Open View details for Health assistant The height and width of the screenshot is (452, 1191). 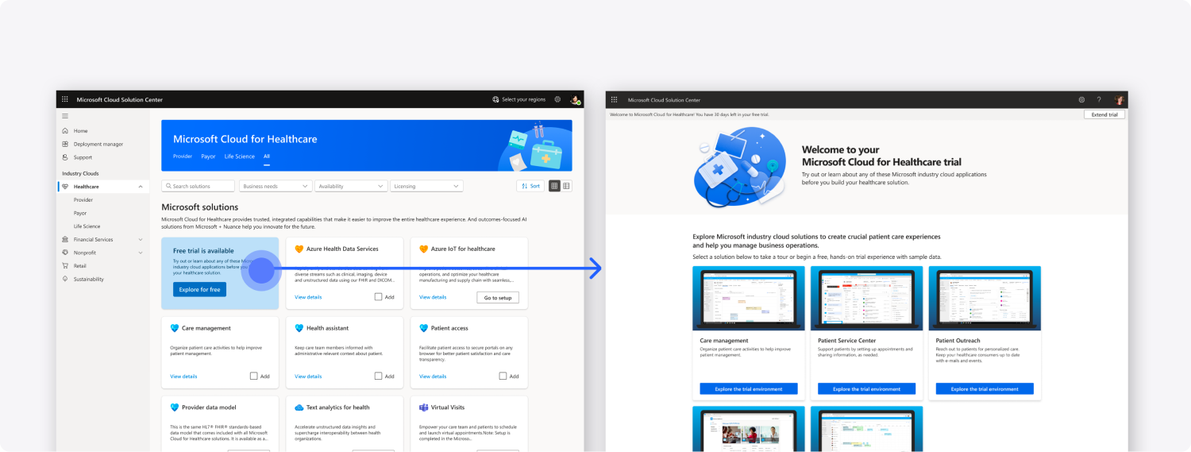tap(308, 377)
